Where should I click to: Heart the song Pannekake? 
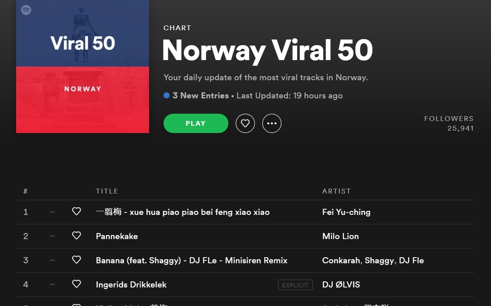[x=77, y=236]
